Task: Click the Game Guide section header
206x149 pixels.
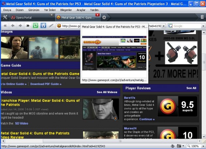Action: [x=41, y=65]
